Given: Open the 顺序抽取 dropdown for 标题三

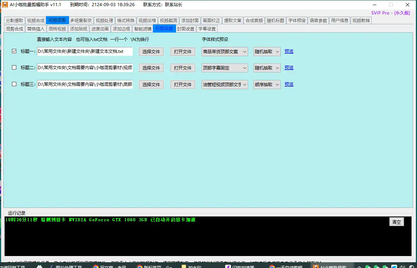Looking at the screenshot, I should point(267,85).
